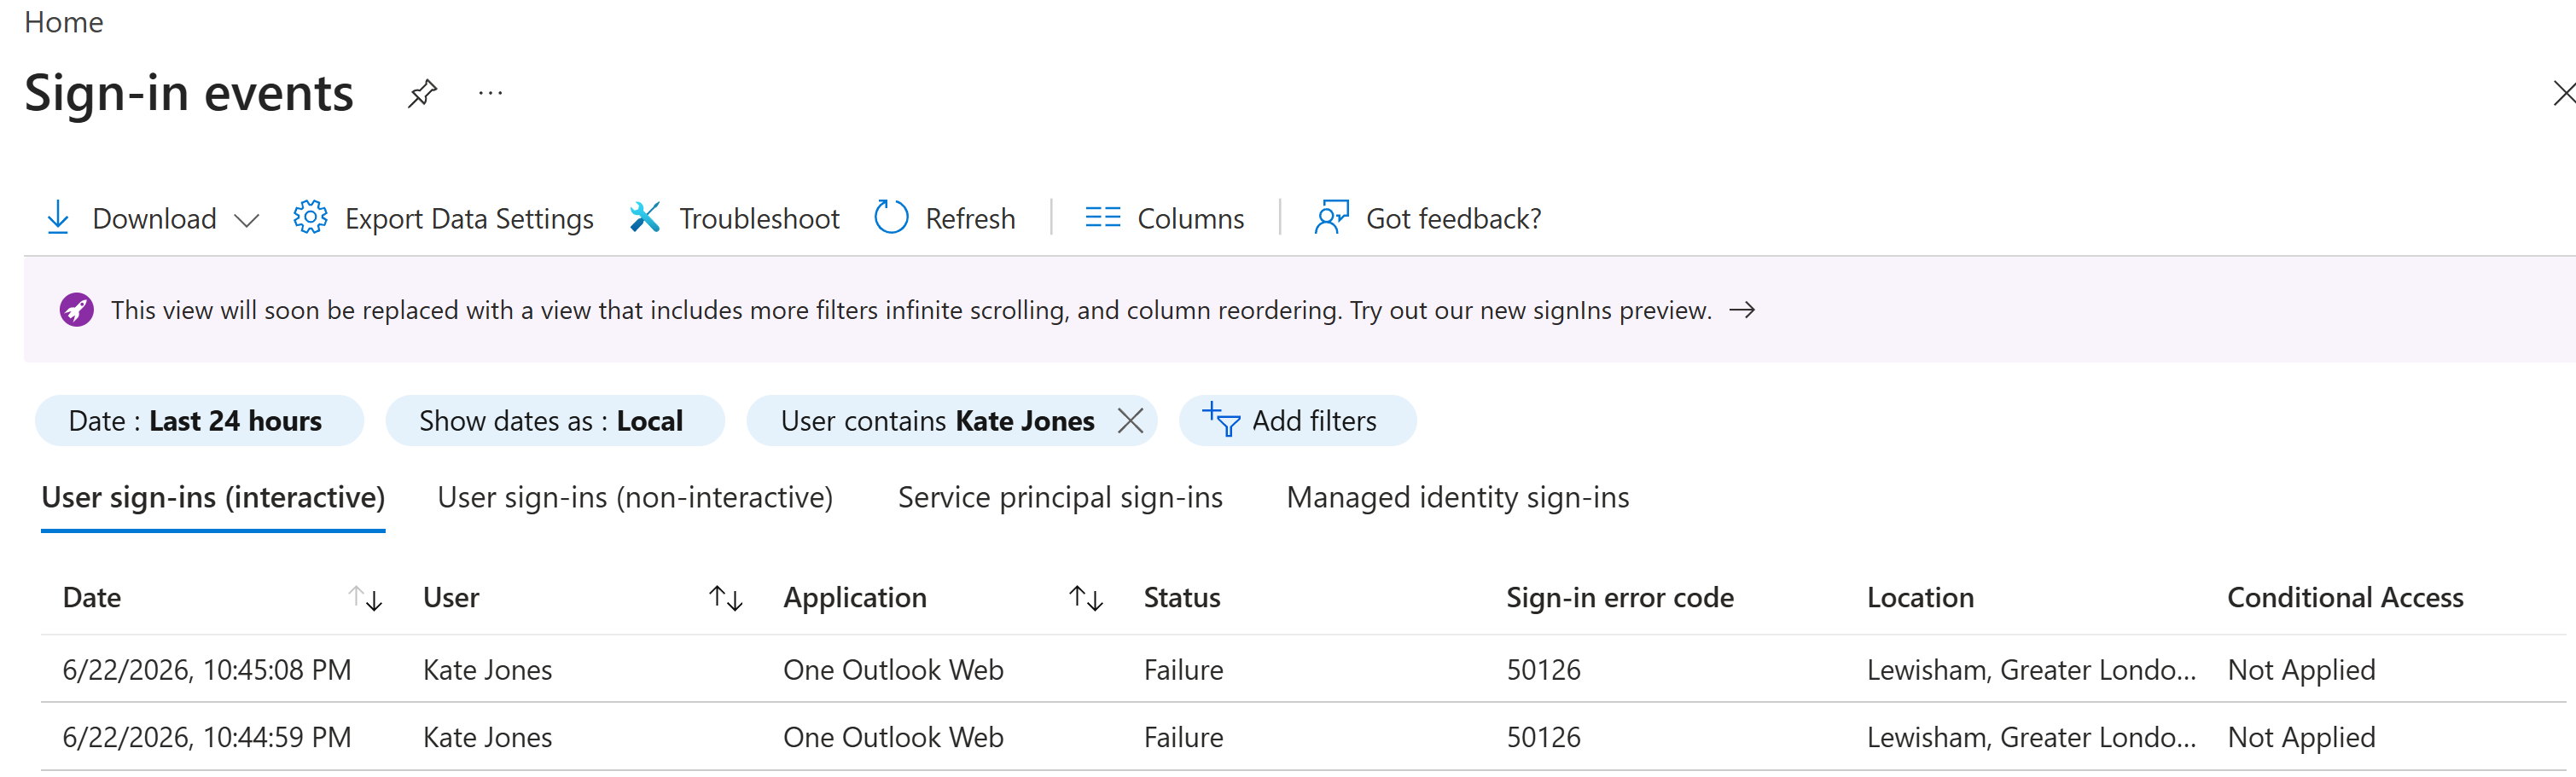Click the Columns list icon
Viewport: 2576px width, 777px height.
tap(1103, 217)
